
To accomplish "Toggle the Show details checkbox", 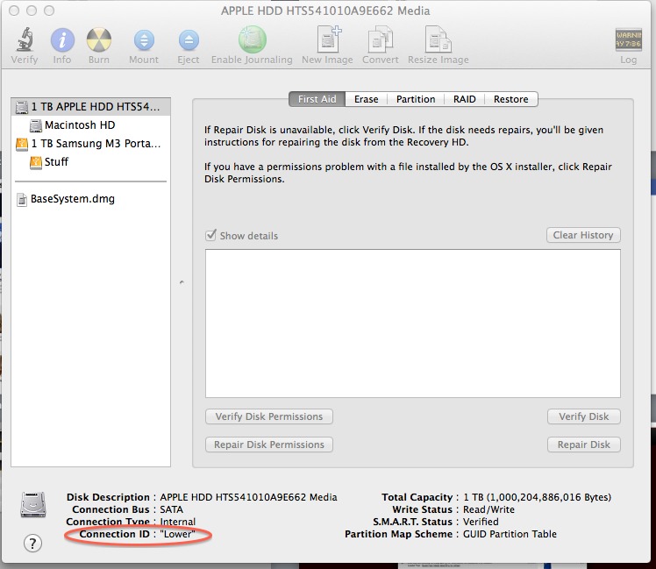I will click(210, 235).
